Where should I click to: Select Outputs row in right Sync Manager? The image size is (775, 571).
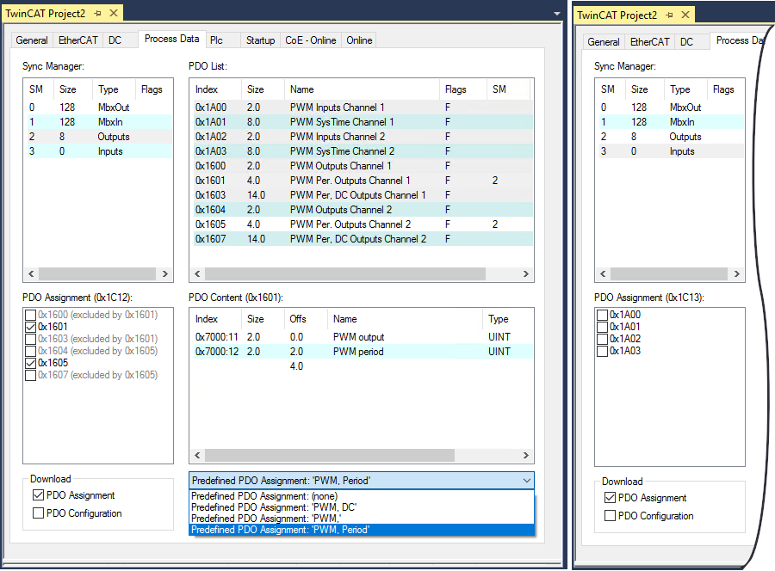pos(670,137)
